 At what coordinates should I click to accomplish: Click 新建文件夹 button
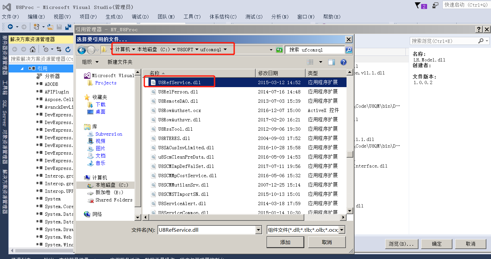tap(120, 62)
